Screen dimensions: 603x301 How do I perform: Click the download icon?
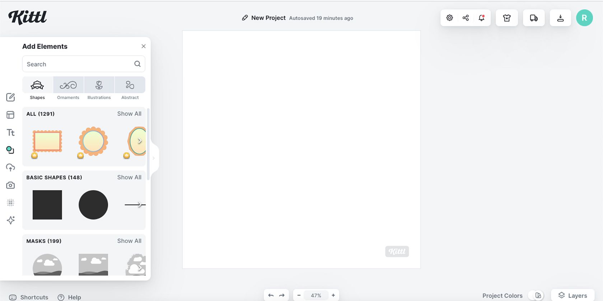pos(560,18)
